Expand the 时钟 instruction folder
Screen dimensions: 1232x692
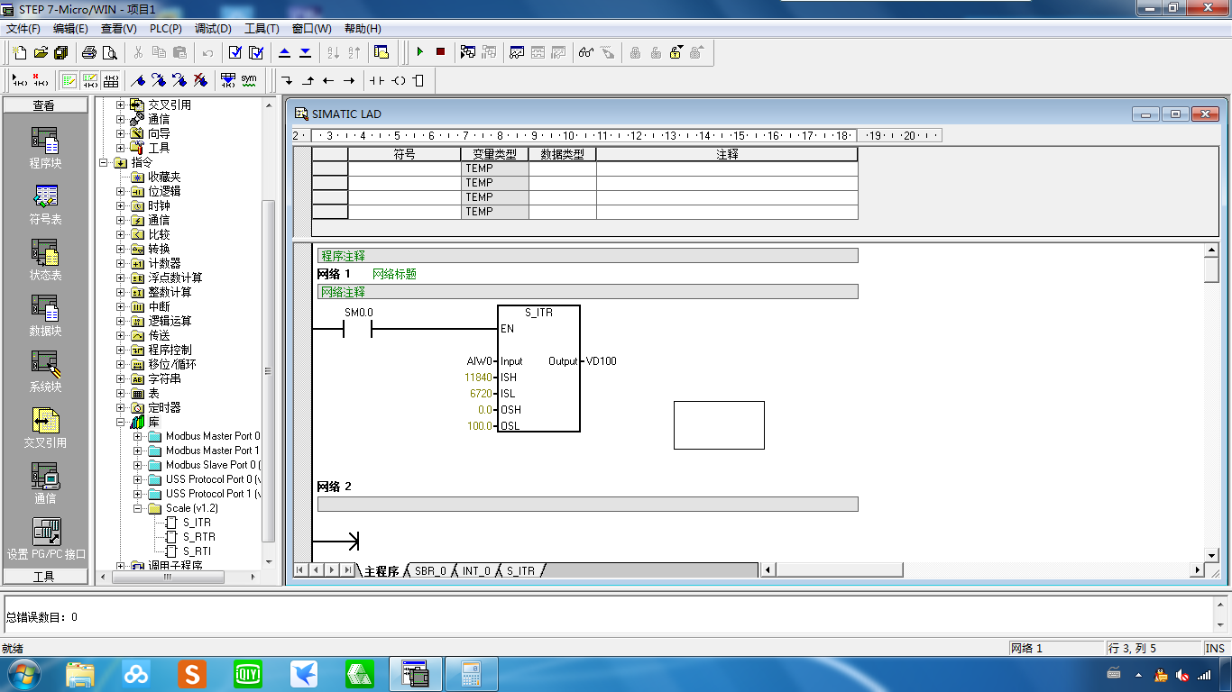coord(121,205)
